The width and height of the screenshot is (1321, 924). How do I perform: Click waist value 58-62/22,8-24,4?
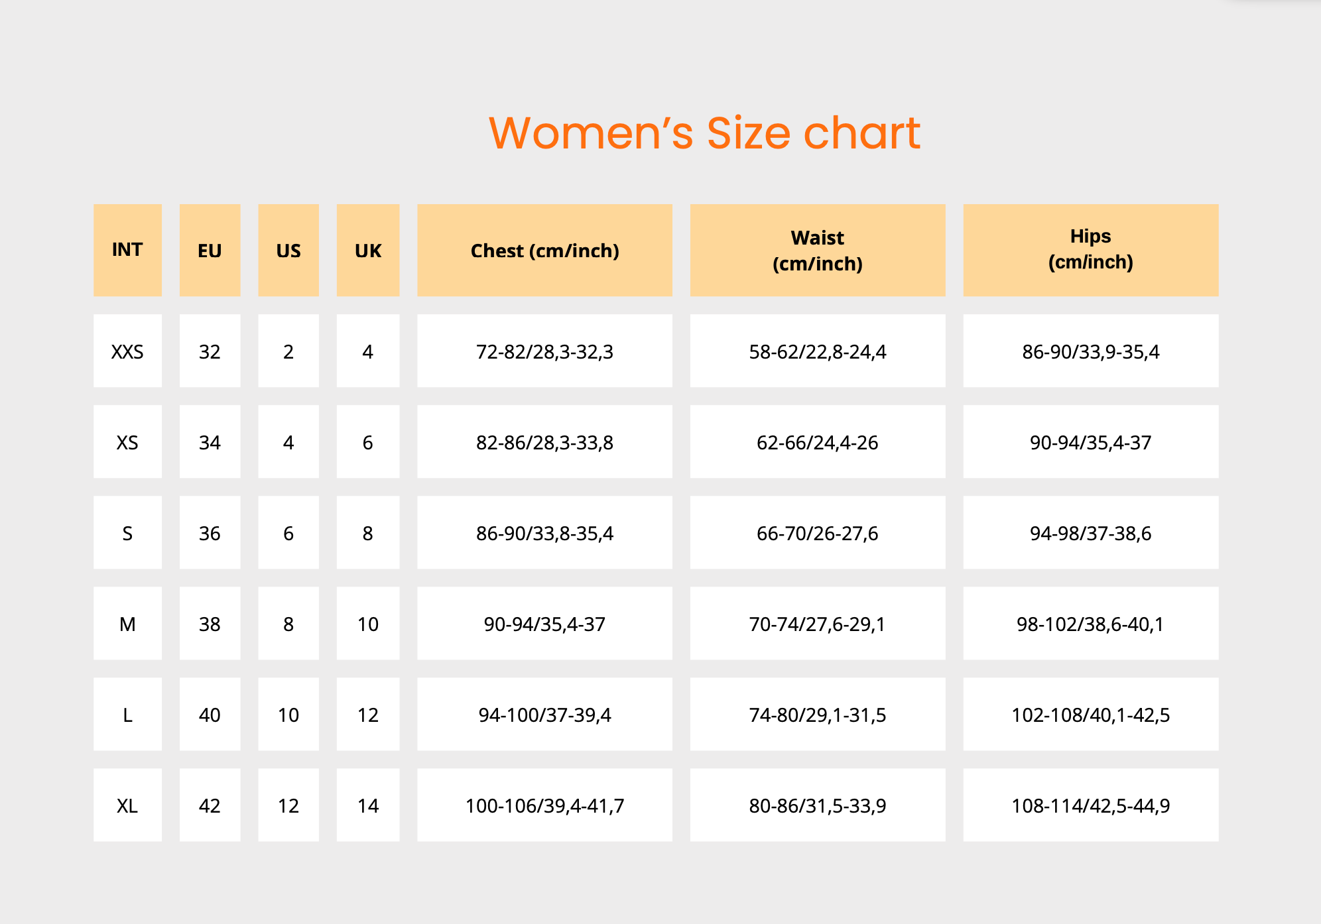pyautogui.click(x=817, y=351)
